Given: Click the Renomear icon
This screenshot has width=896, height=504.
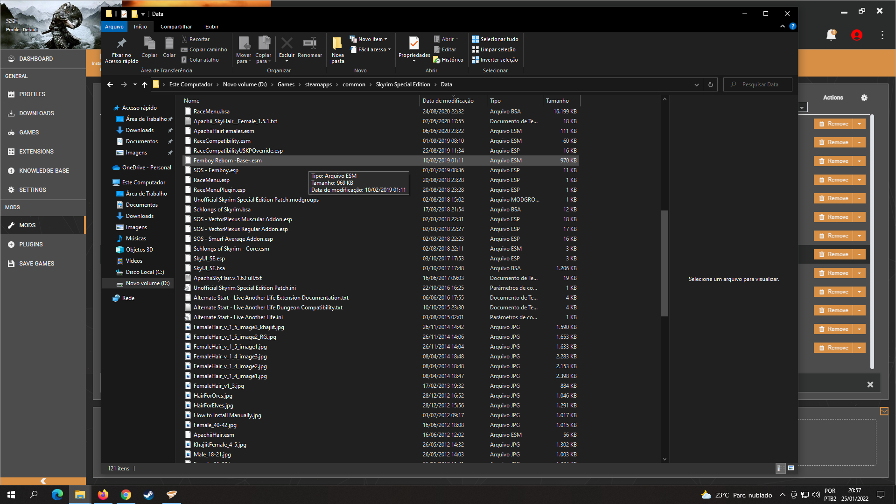Looking at the screenshot, I should pyautogui.click(x=310, y=43).
